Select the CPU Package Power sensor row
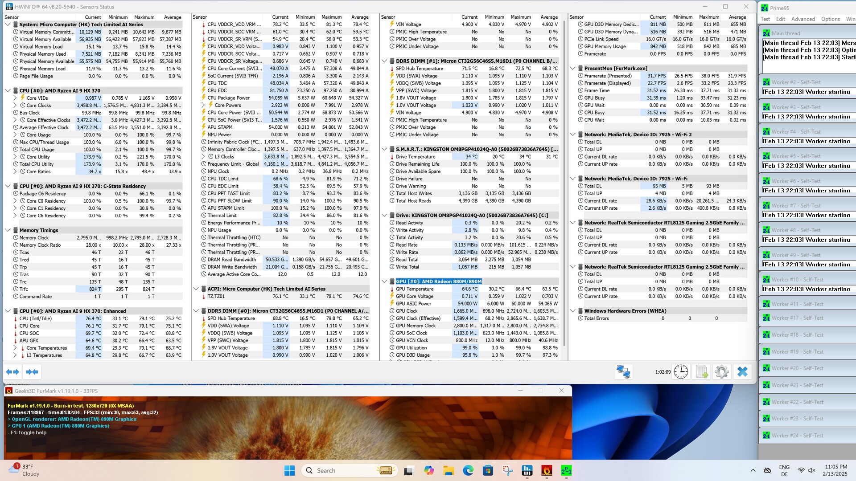The image size is (856, 481). [x=229, y=98]
